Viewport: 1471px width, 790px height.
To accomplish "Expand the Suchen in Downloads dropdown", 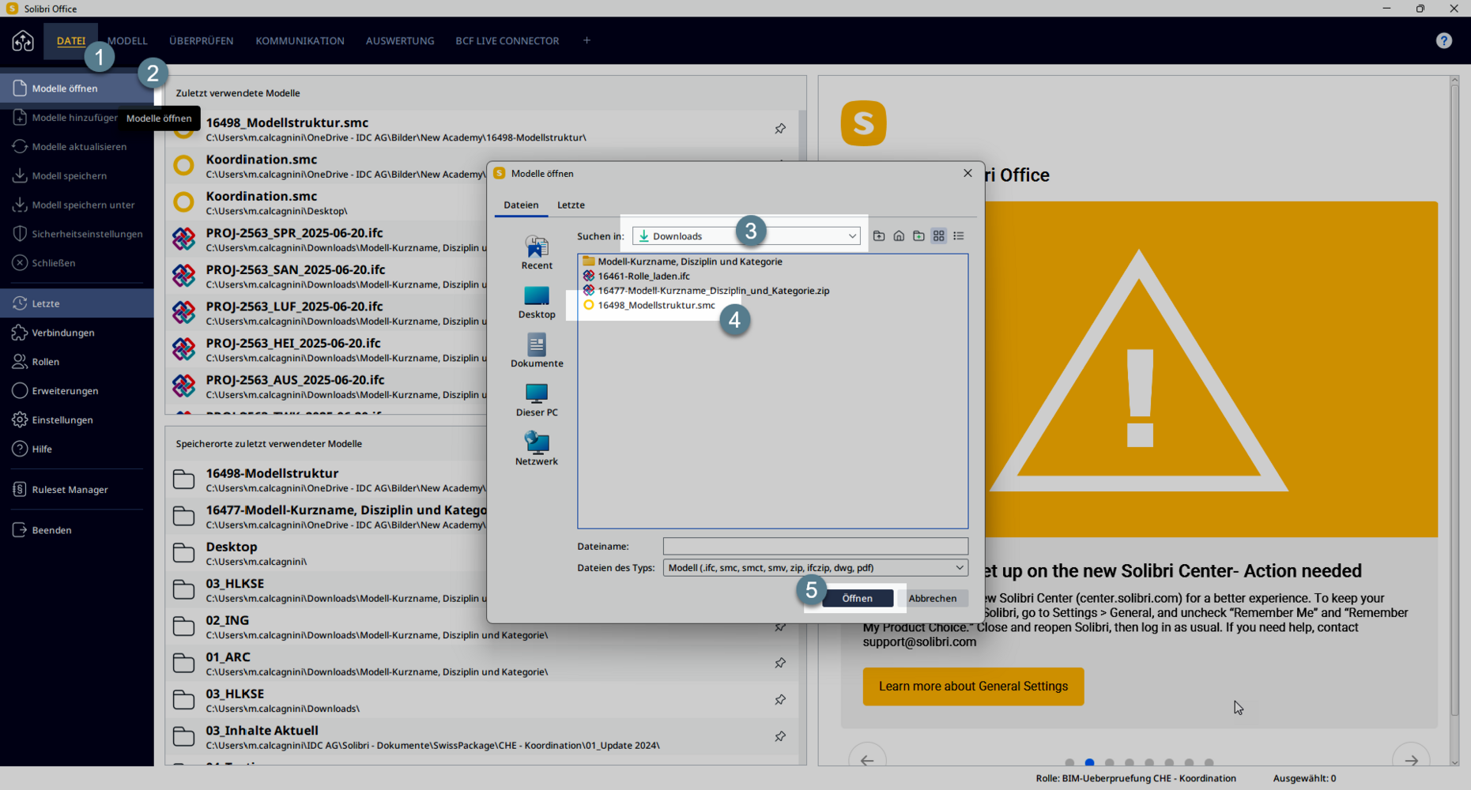I will [x=852, y=236].
